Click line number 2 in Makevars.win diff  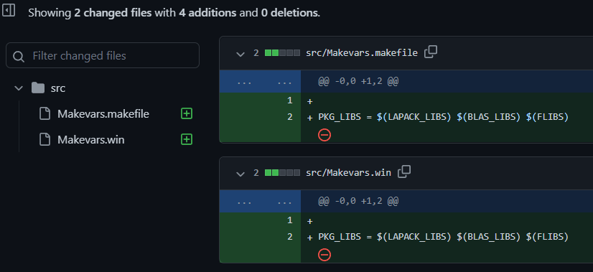(x=290, y=237)
